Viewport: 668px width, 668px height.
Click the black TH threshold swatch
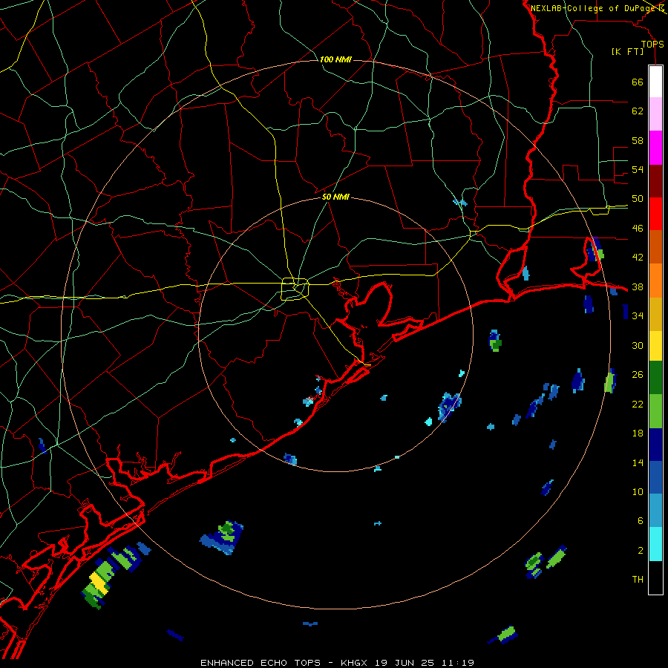click(655, 577)
